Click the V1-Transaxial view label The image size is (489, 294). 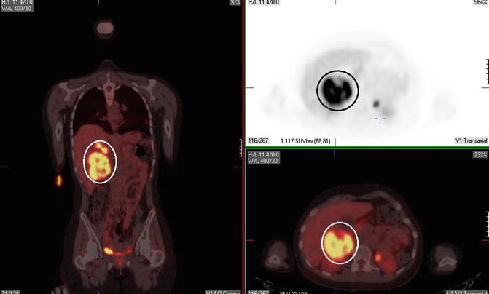[x=469, y=139]
